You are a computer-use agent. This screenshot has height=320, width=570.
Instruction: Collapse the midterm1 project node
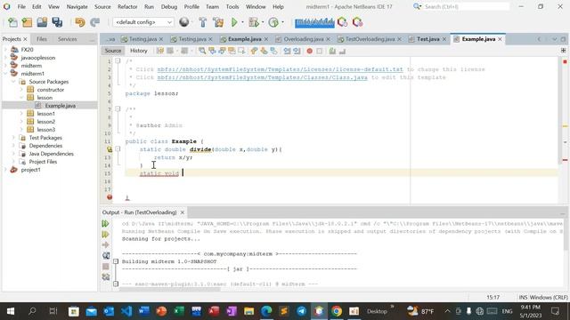click(x=6, y=74)
